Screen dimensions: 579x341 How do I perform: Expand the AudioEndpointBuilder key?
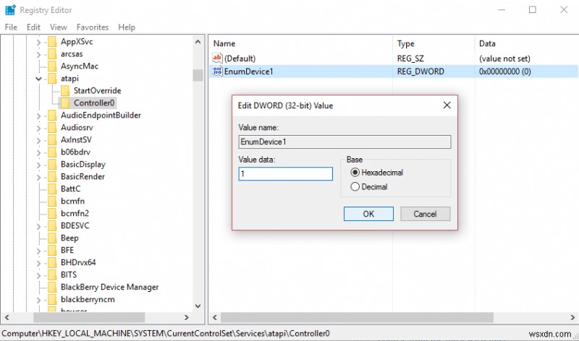click(38, 116)
